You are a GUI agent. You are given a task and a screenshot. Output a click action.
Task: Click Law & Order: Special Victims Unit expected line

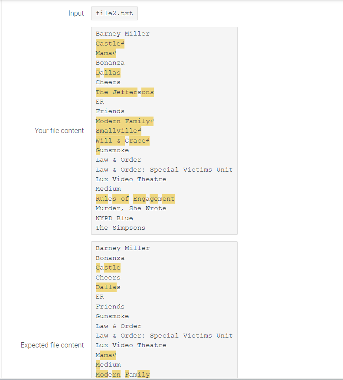tap(164, 335)
